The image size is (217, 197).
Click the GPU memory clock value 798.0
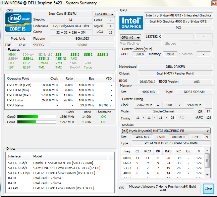[x=170, y=54]
